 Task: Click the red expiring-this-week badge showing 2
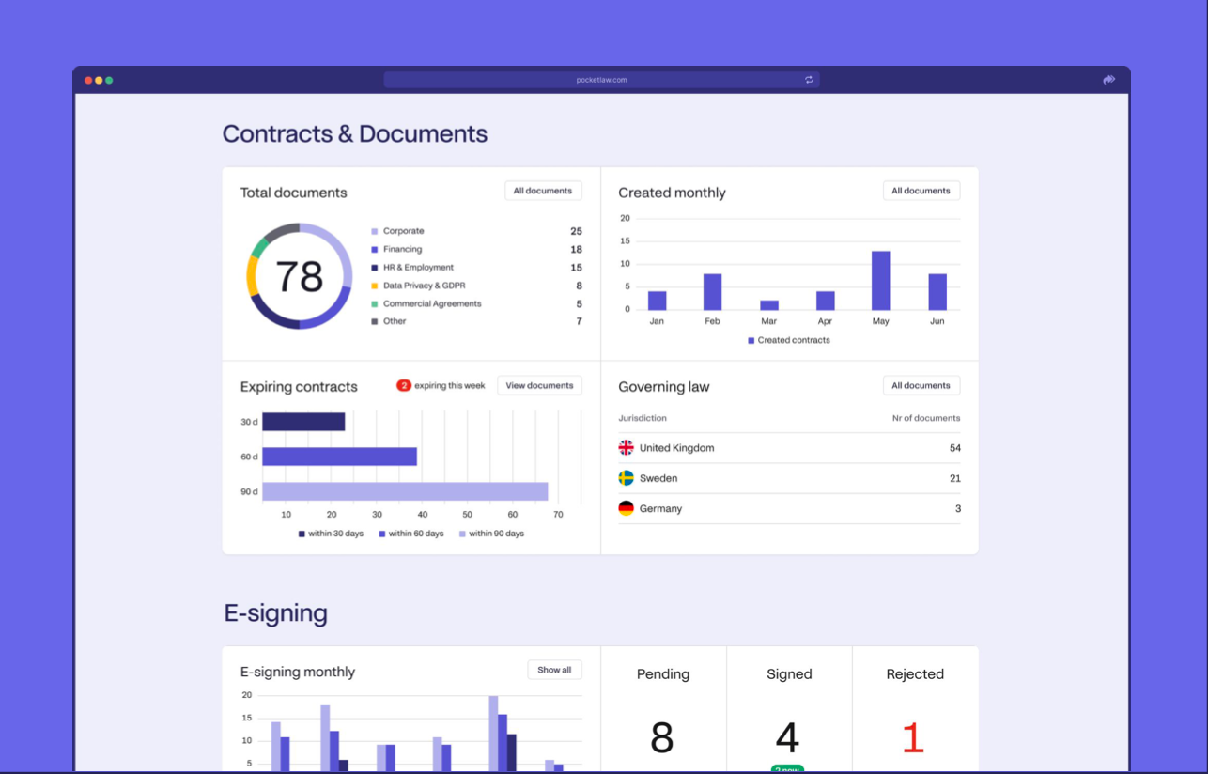click(x=404, y=385)
